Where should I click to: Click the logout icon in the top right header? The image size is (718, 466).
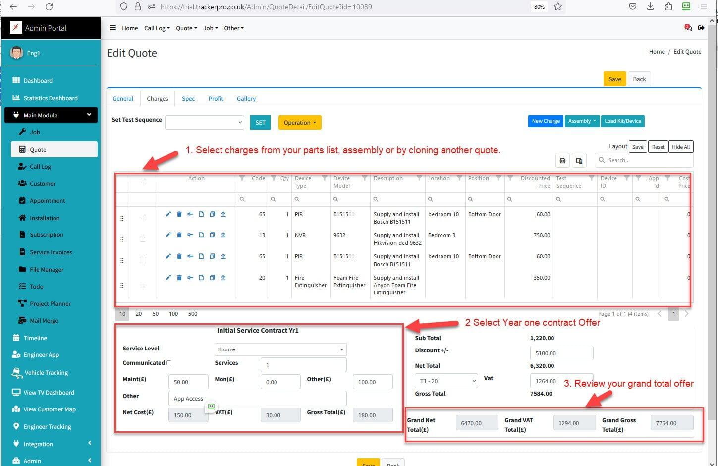click(701, 28)
